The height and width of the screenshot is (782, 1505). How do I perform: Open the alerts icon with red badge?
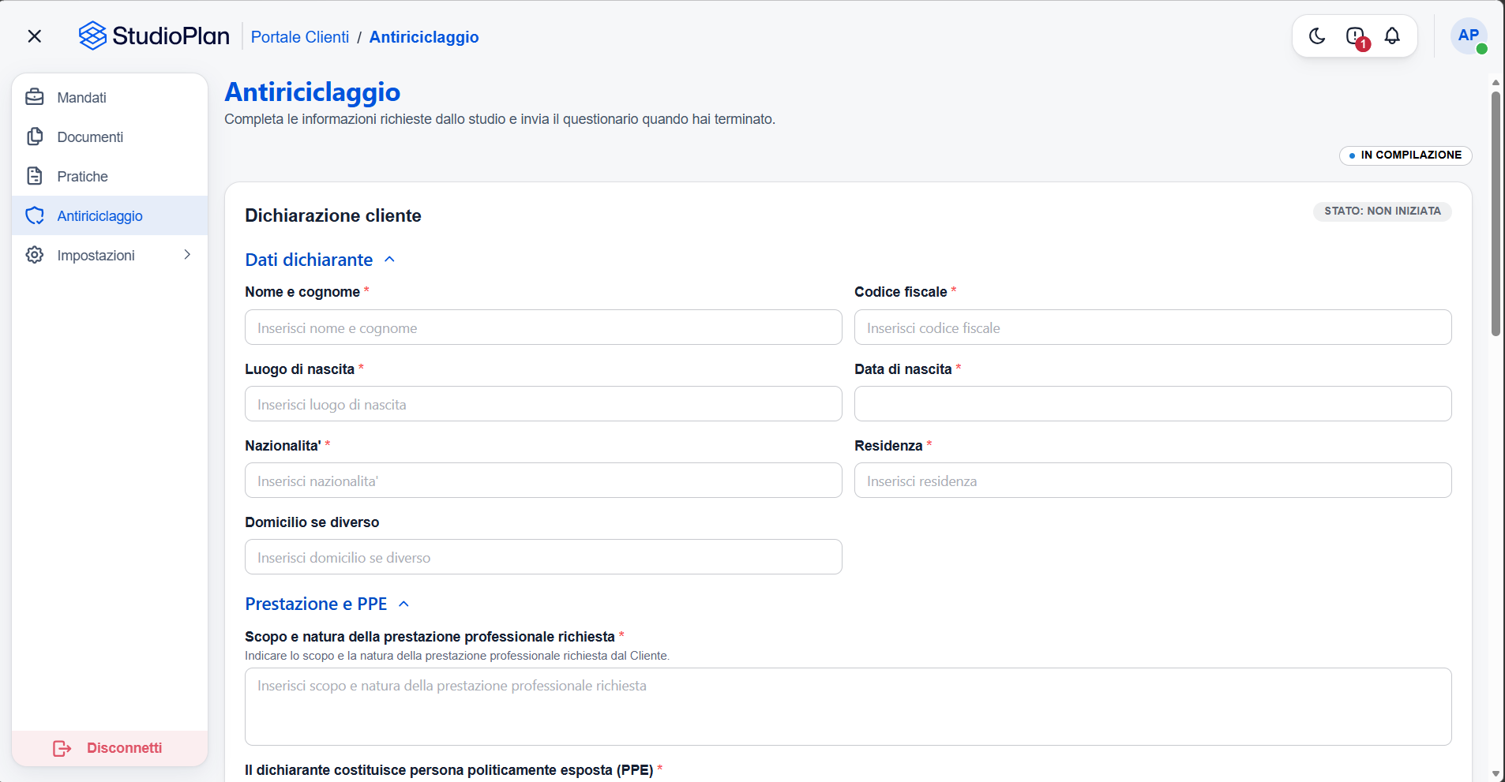pyautogui.click(x=1356, y=36)
